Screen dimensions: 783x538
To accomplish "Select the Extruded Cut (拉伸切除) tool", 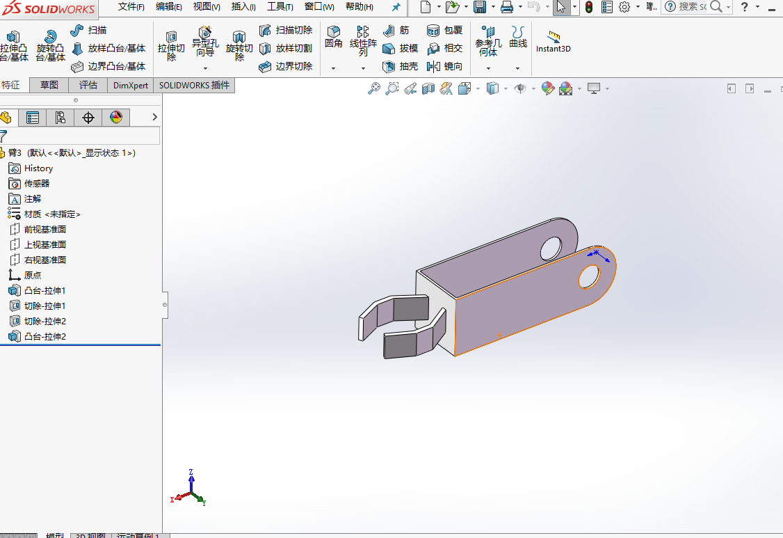I will point(171,45).
